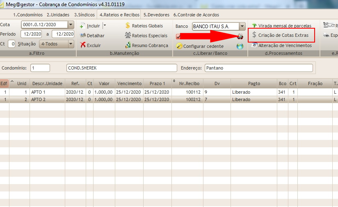The width and height of the screenshot is (338, 207).
Task: Expand the Cota dropdown
Action: tap(71, 25)
